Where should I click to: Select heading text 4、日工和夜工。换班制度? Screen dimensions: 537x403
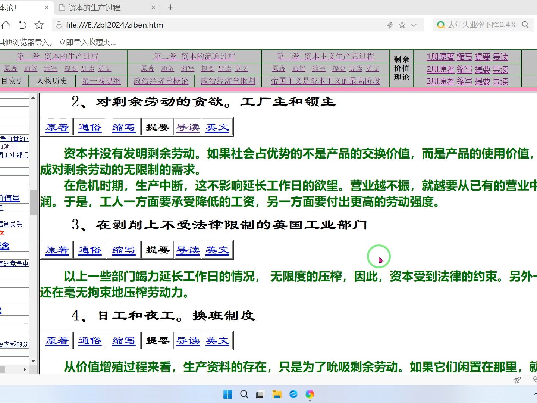point(164,316)
